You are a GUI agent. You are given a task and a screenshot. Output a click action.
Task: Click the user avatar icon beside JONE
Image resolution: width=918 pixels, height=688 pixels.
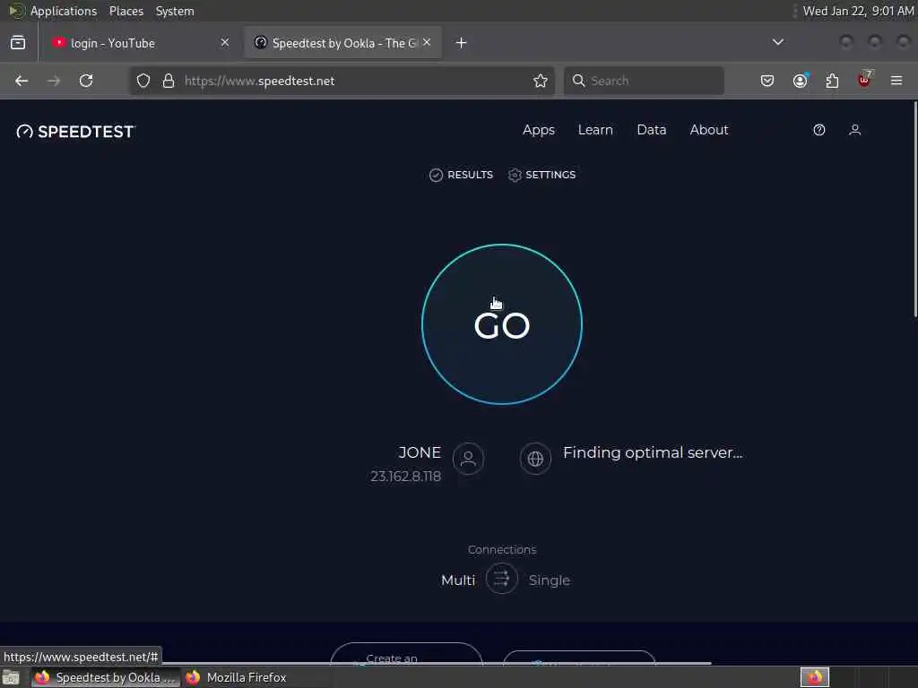468,459
